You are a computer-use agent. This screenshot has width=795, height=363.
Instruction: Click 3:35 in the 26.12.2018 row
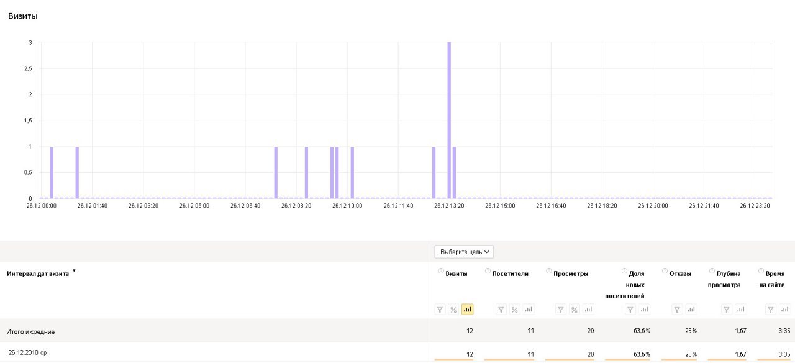784,354
